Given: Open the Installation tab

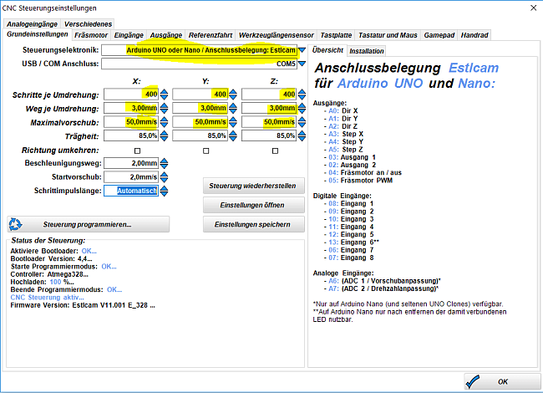Looking at the screenshot, I should pos(367,51).
